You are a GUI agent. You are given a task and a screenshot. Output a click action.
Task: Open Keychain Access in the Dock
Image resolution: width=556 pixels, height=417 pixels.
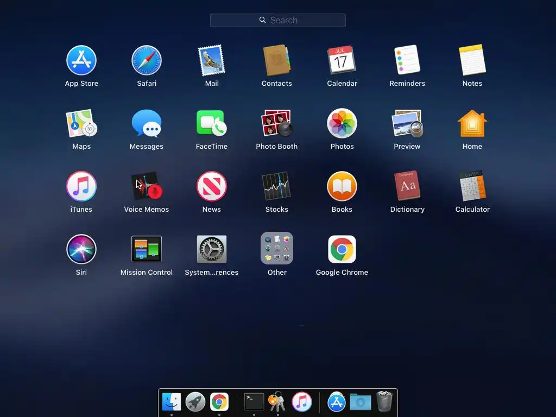point(277,401)
